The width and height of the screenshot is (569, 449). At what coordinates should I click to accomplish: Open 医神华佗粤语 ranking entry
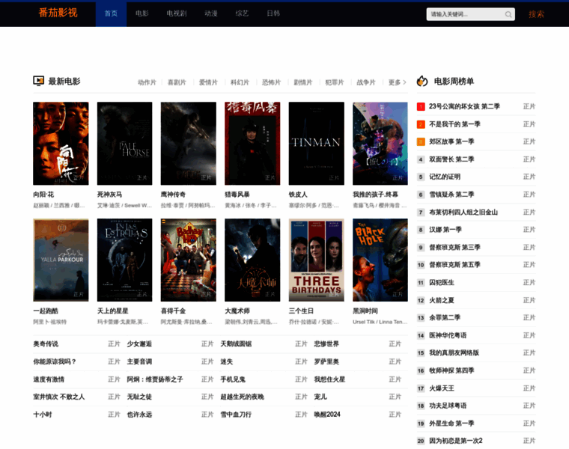(x=448, y=335)
